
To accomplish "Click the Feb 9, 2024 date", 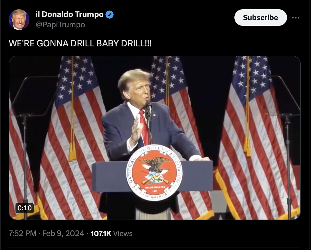I will 63,234.
